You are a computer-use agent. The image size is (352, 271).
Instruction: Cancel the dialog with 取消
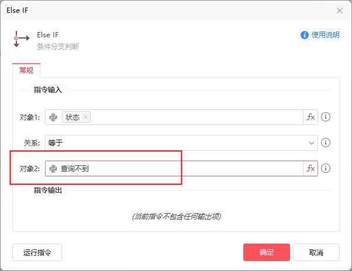click(316, 252)
